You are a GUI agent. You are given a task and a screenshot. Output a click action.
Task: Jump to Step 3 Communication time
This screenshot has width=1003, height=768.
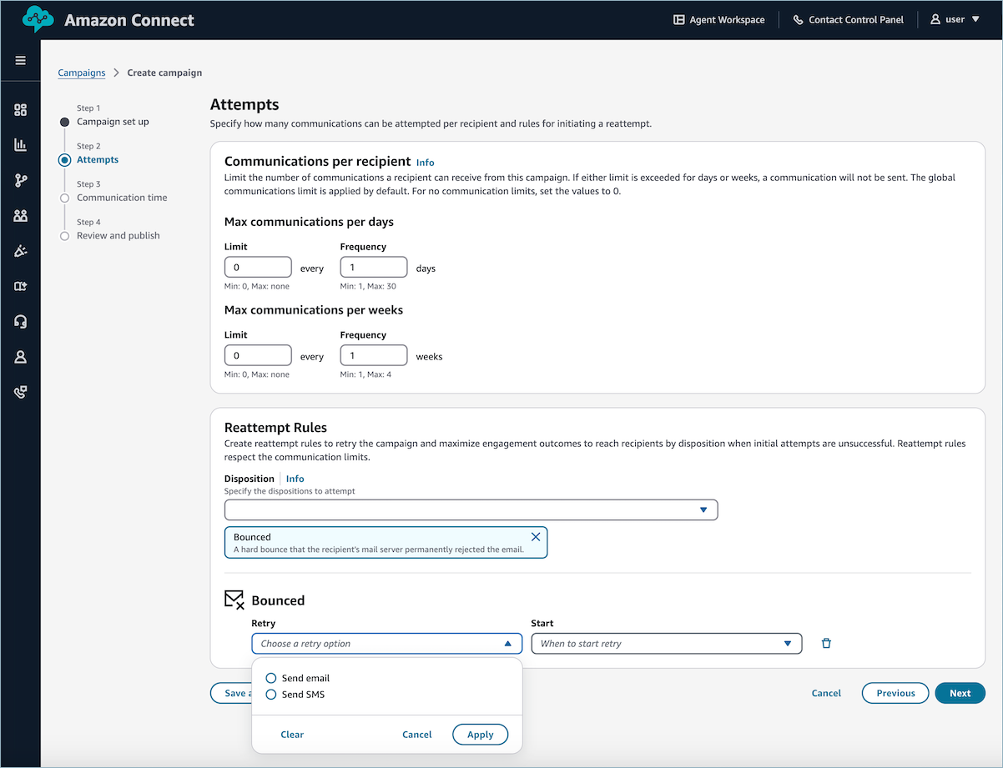tap(122, 198)
